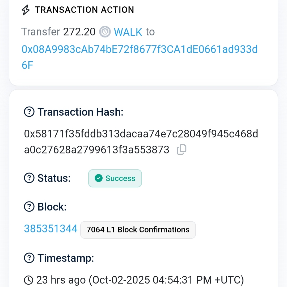This screenshot has height=287, width=287.
Task: Open the WALK token link
Action: pyautogui.click(x=128, y=32)
